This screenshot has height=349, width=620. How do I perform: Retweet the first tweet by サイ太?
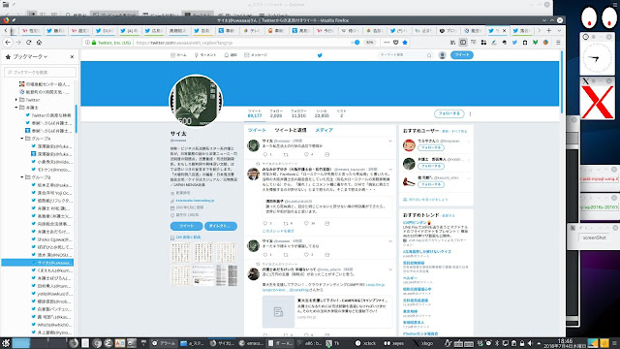(286, 154)
